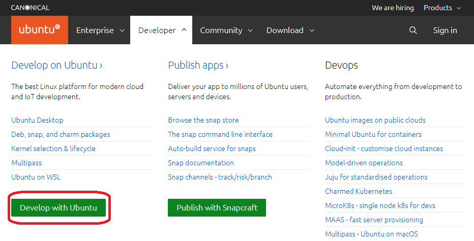Open Auto-build service for snaps link

tap(212, 148)
